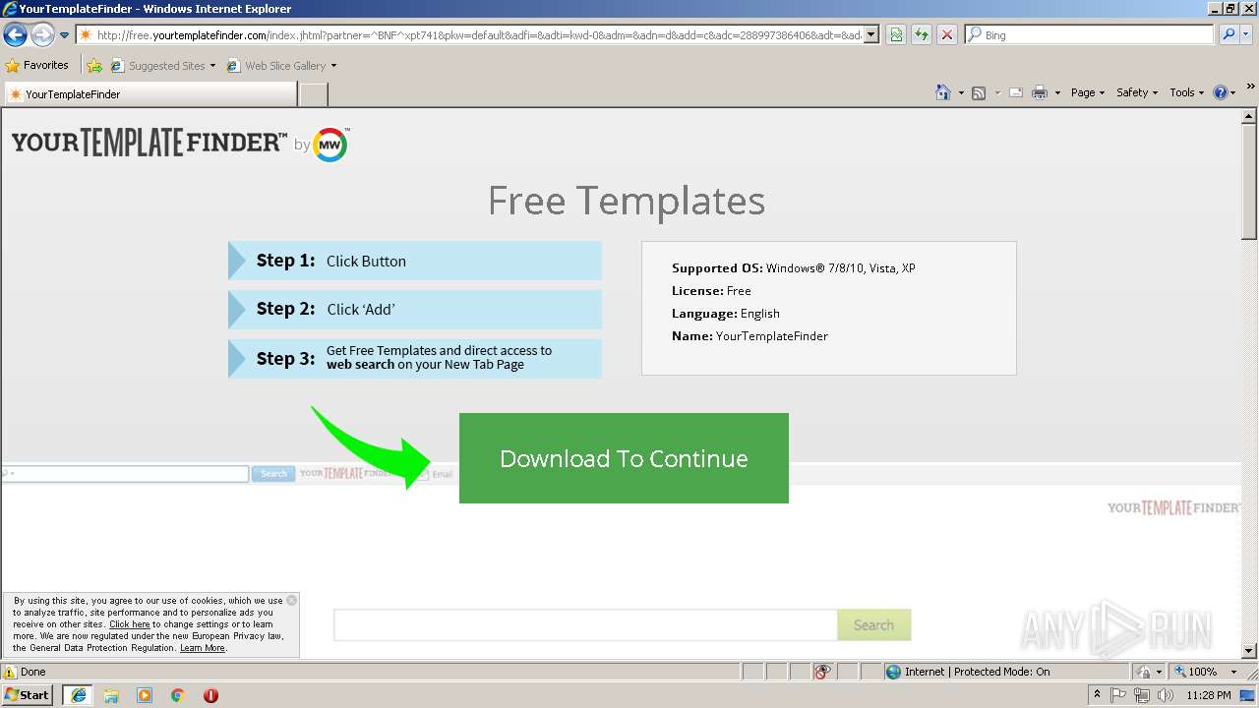Click the Bing search magnifier button

pyautogui.click(x=1228, y=35)
